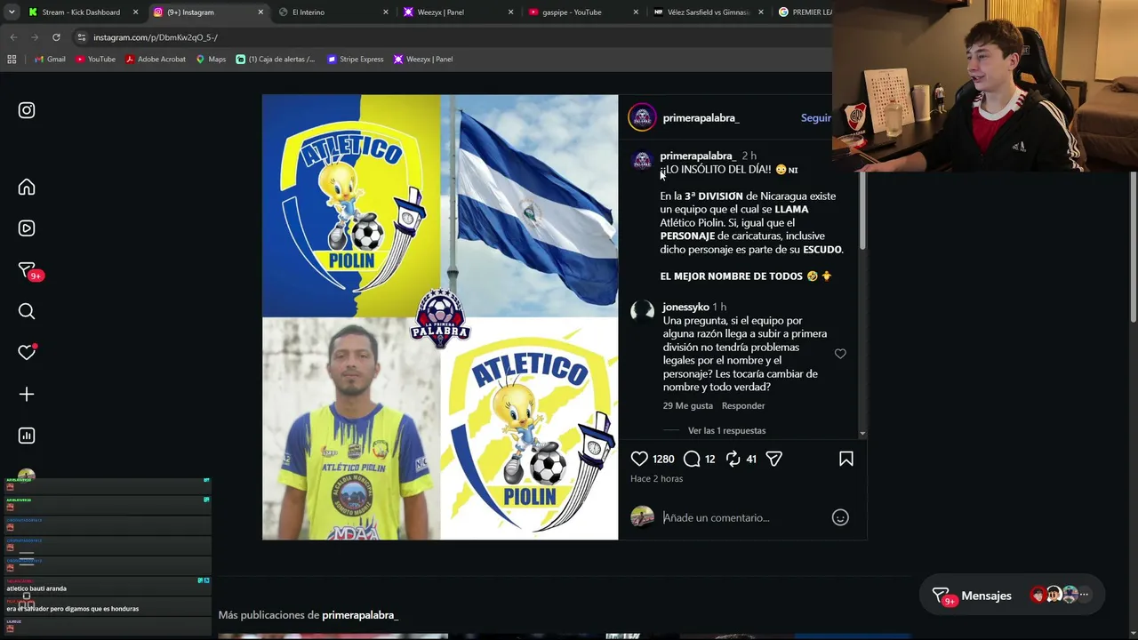Click the Atlético Piolin post image
Screen dimensions: 1138x640
tap(440, 317)
